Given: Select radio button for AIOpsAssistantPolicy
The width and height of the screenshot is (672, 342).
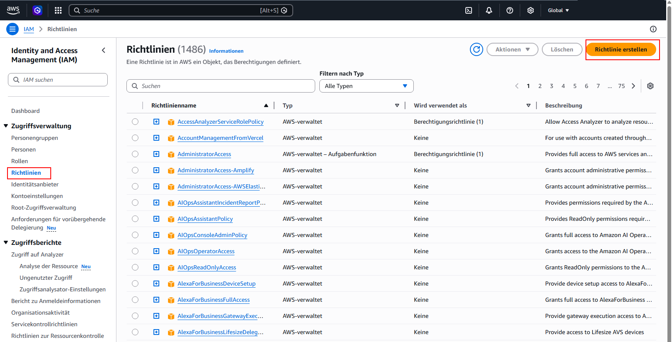Looking at the screenshot, I should (x=135, y=219).
